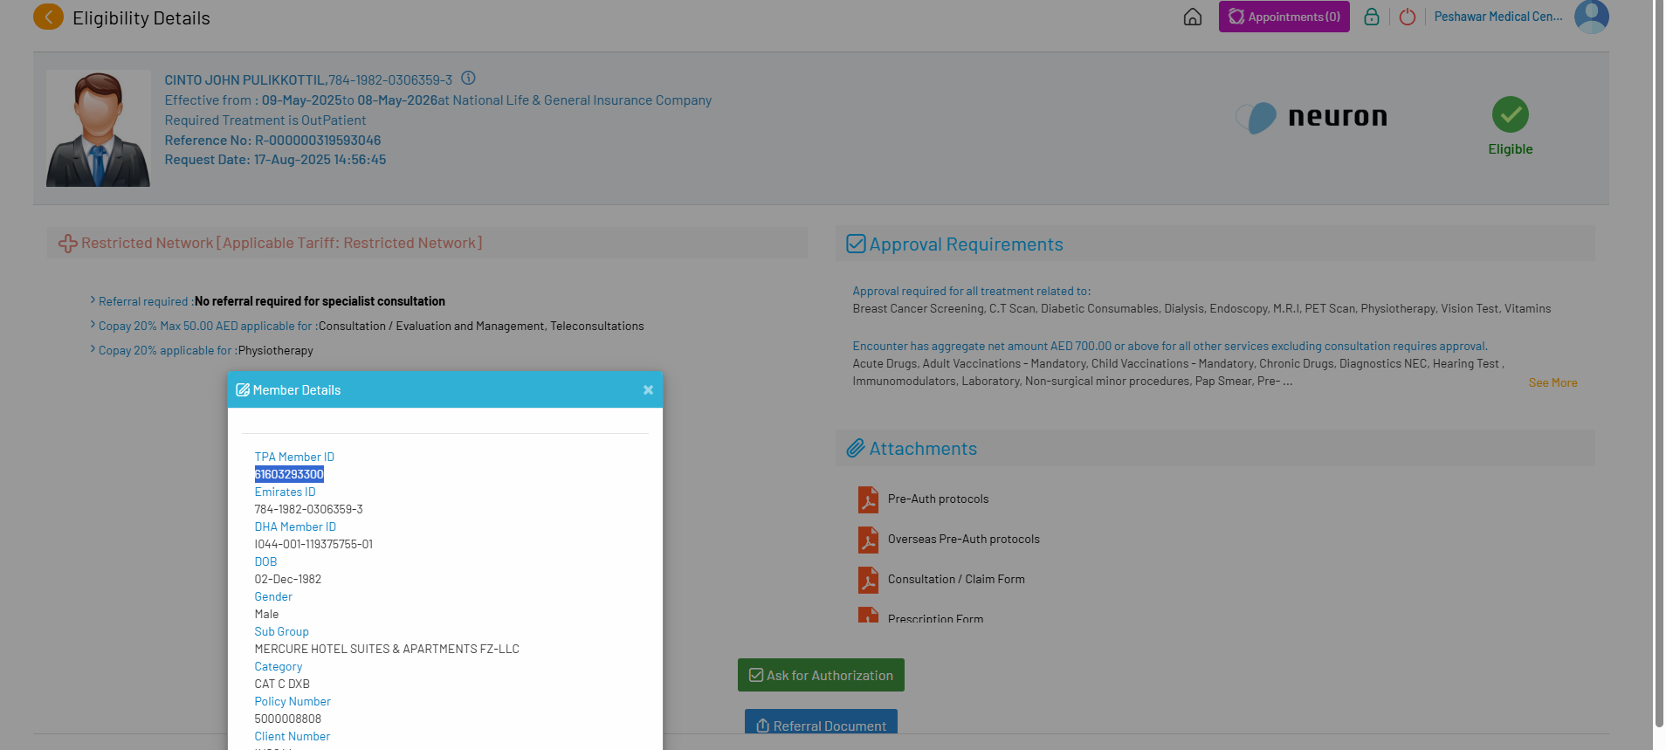Click the Eligible status label

click(x=1511, y=149)
